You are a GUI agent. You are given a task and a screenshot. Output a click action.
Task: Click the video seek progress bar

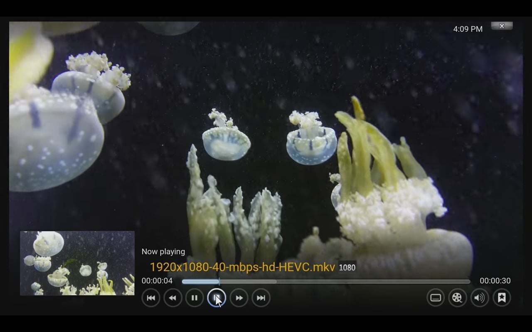point(326,281)
